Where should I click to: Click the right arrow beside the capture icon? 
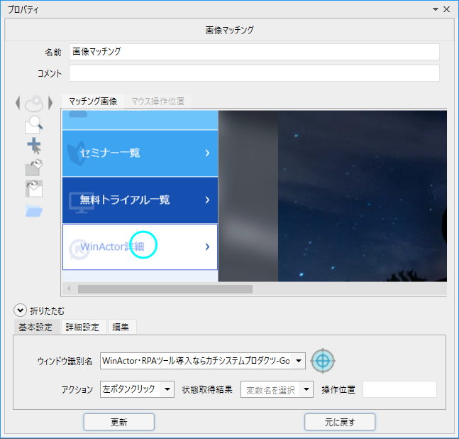[50, 103]
